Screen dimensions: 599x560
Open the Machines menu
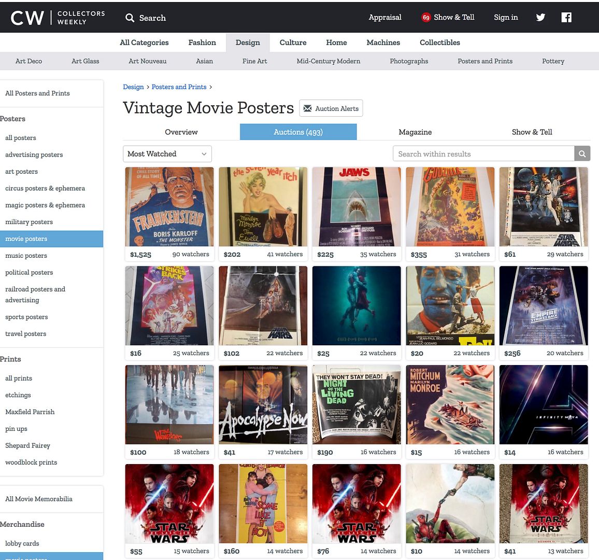point(383,43)
